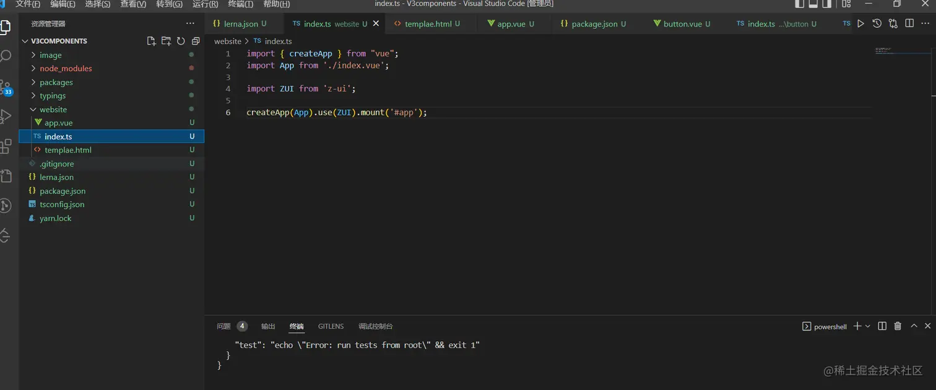This screenshot has width=936, height=390.
Task: Switch to the index.ts ...\button tab
Action: coord(781,23)
